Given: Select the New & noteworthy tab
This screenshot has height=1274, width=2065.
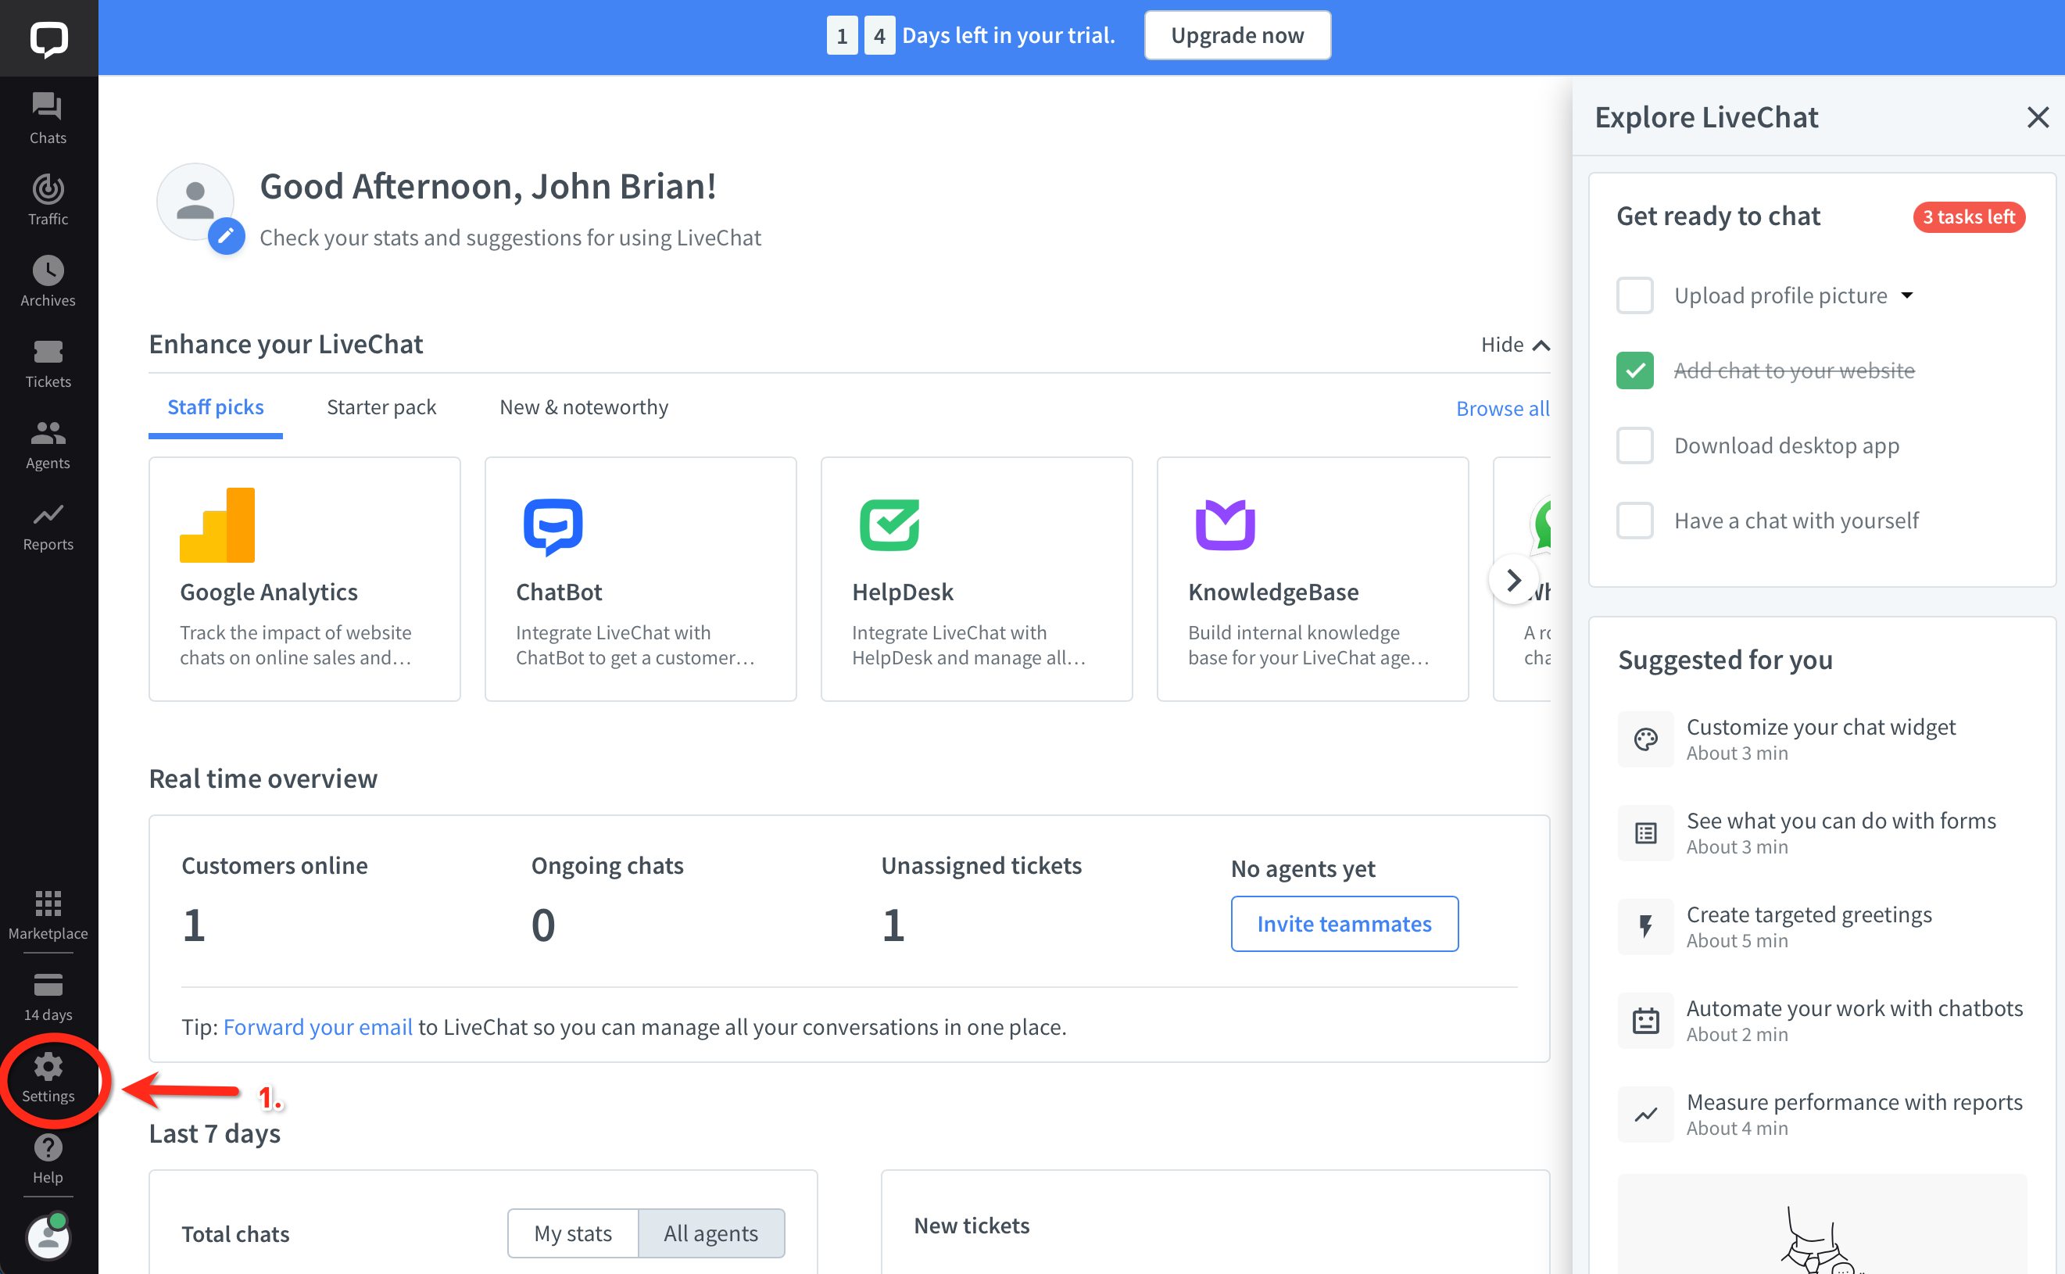Looking at the screenshot, I should (583, 407).
